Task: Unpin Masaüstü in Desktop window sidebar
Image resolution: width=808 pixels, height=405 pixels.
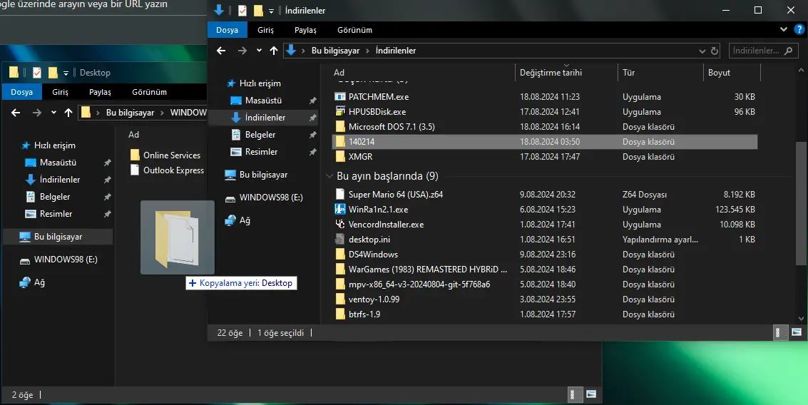Action: [x=107, y=163]
